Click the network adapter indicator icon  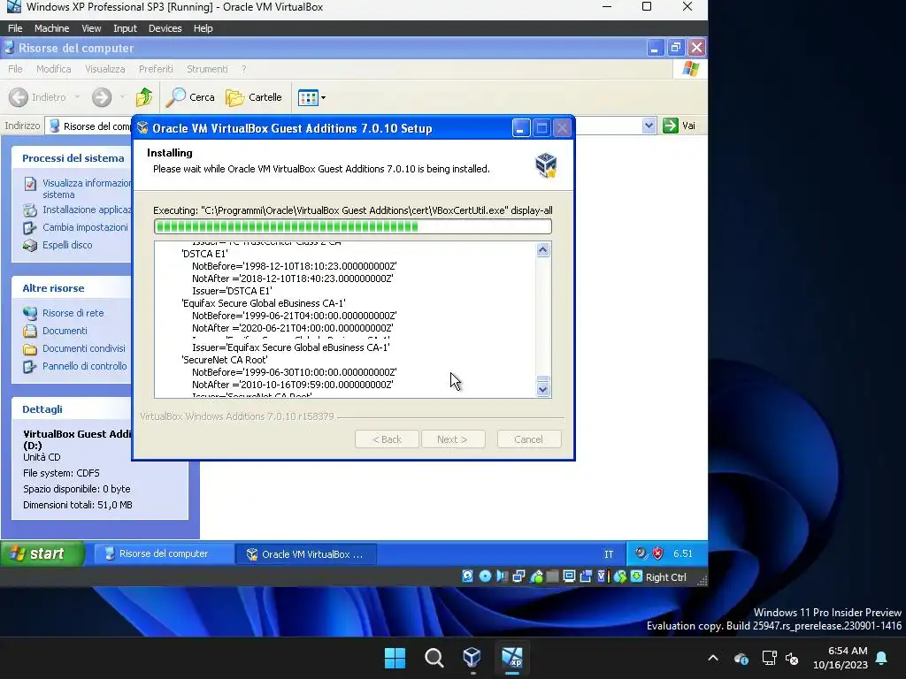coord(518,576)
